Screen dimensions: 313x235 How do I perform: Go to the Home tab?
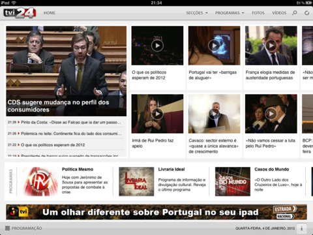[x=50, y=13]
